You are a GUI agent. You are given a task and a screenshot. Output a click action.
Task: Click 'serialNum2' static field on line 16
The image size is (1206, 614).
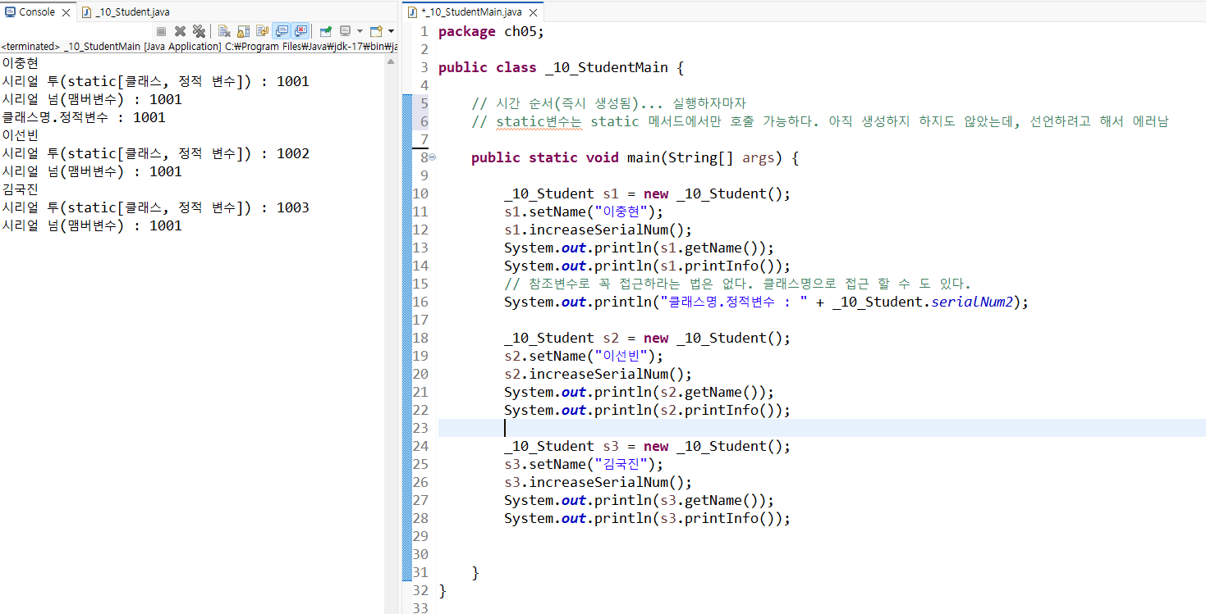pyautogui.click(x=972, y=302)
